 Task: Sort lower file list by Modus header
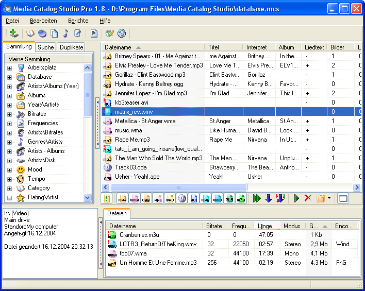click(293, 226)
